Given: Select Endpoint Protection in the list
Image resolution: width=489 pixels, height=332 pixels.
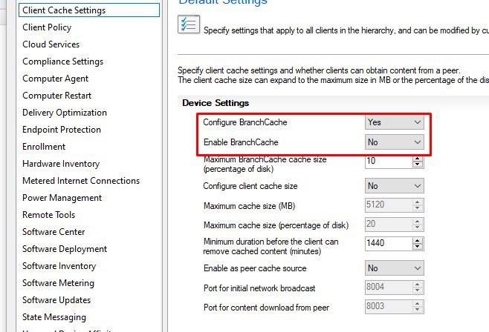Looking at the screenshot, I should (x=62, y=130).
